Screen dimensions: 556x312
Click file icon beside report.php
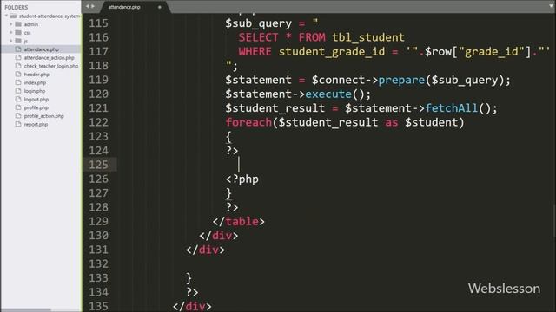(18, 124)
